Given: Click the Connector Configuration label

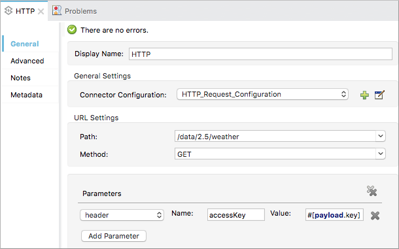Looking at the screenshot, I should (123, 95).
